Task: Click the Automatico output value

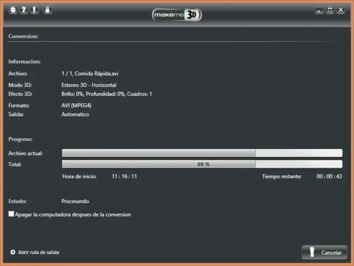Action: [75, 114]
